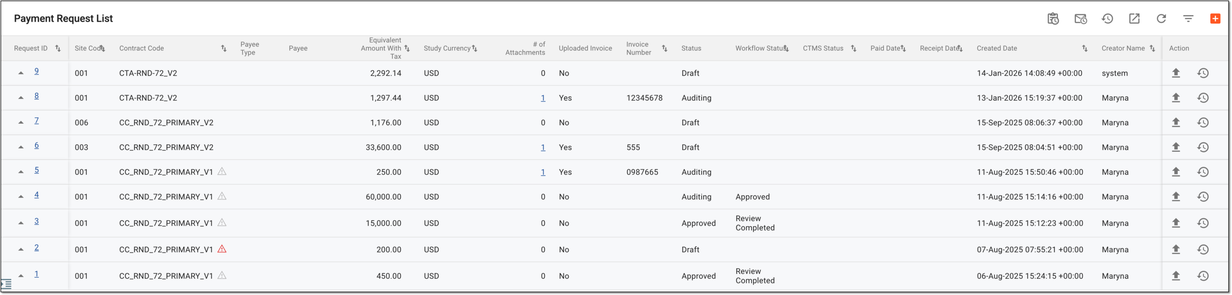Sort by Contract Code column
Image resolution: width=1232 pixels, height=295 pixels.
[x=224, y=48]
